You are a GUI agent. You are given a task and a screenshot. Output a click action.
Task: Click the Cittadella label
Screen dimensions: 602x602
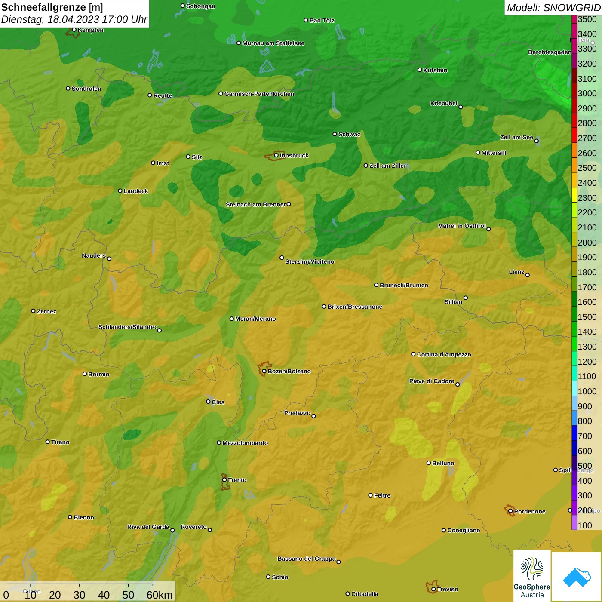point(365,594)
